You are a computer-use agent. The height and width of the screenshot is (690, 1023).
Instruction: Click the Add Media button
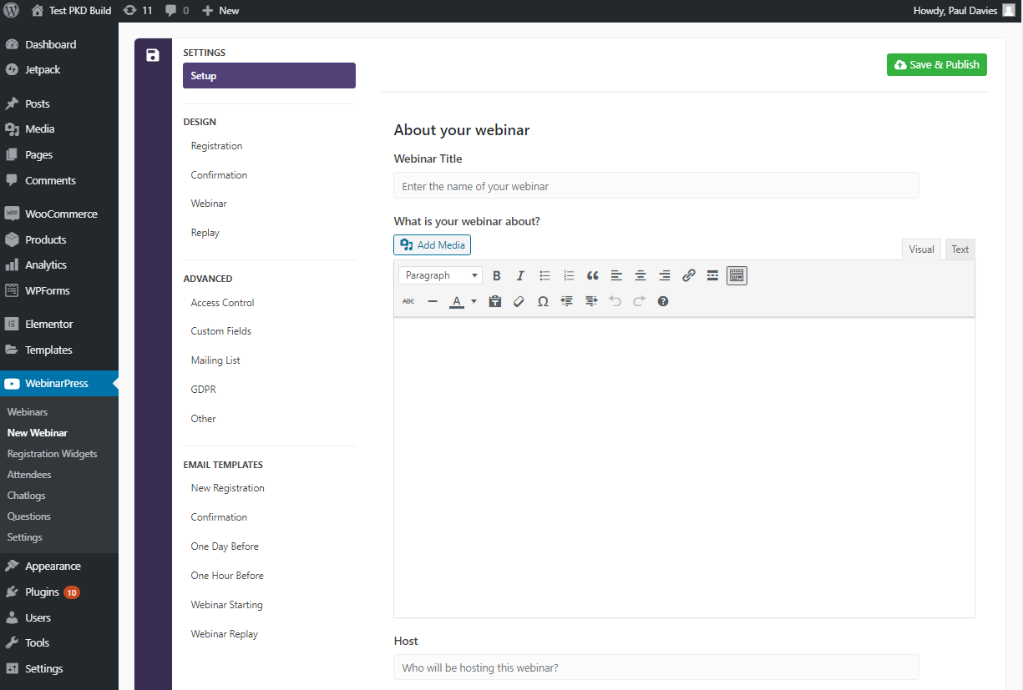(432, 244)
